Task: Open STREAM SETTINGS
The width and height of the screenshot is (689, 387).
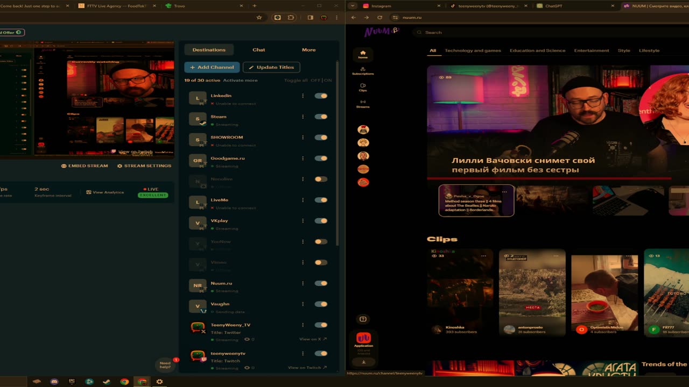Action: (144, 166)
